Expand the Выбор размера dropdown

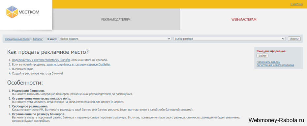point(229,39)
